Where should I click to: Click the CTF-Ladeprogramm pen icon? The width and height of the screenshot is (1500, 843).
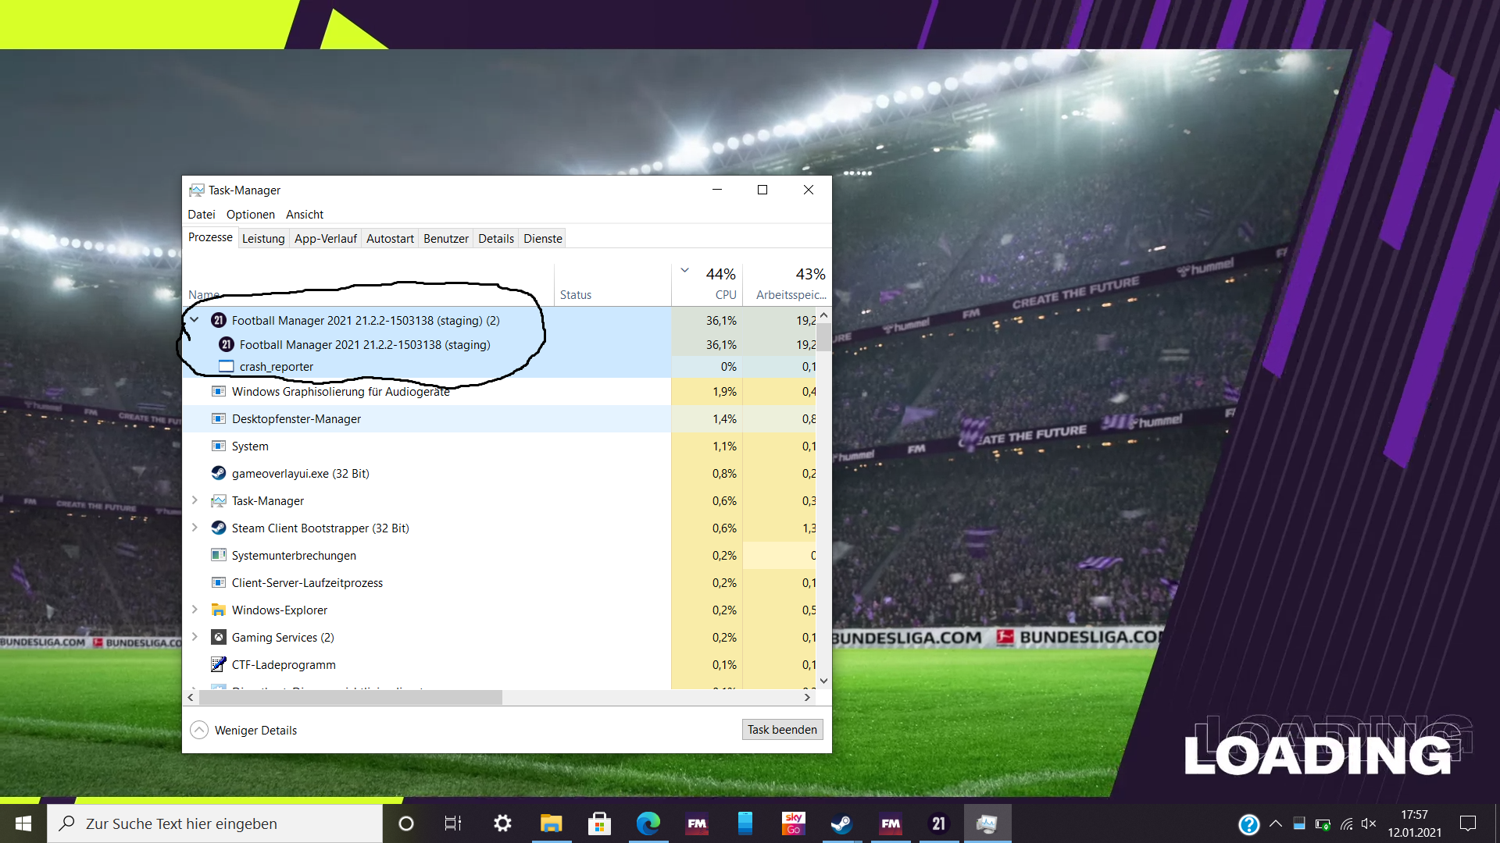click(x=219, y=664)
